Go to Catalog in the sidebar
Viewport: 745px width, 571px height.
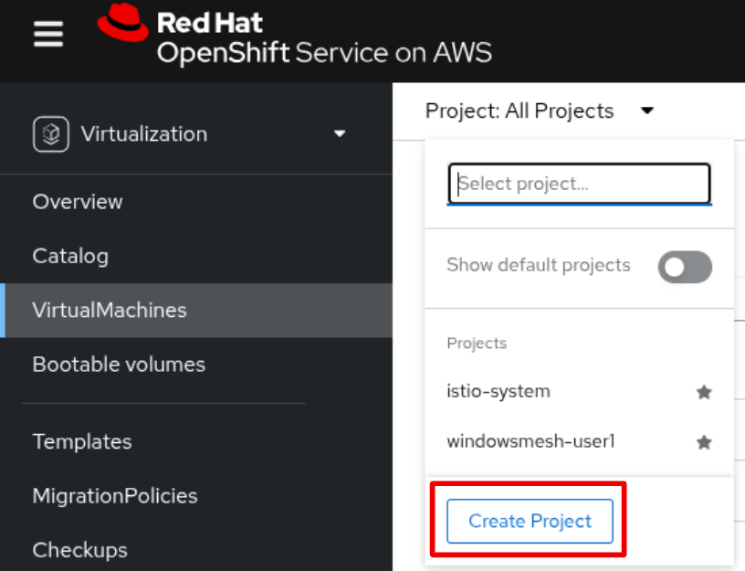click(x=70, y=256)
